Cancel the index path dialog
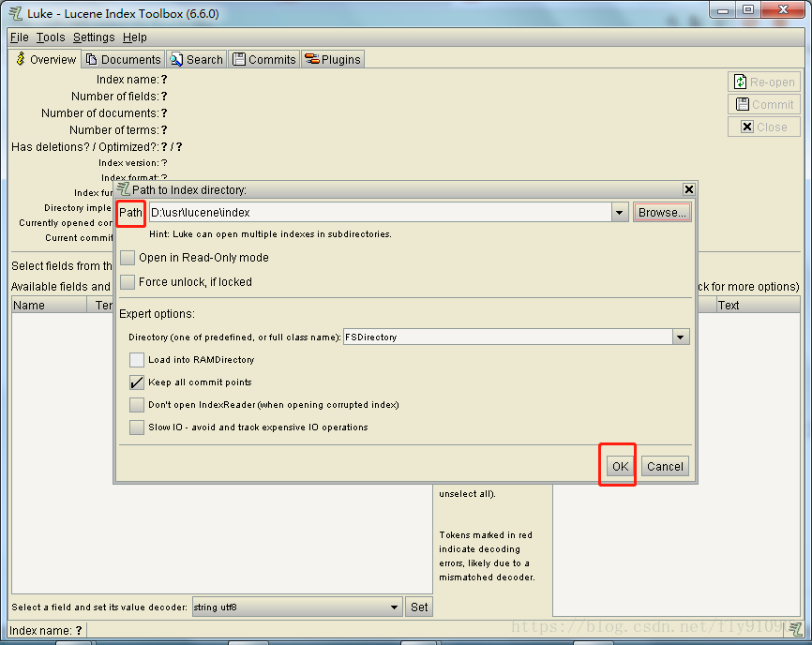This screenshot has height=645, width=812. click(x=665, y=467)
